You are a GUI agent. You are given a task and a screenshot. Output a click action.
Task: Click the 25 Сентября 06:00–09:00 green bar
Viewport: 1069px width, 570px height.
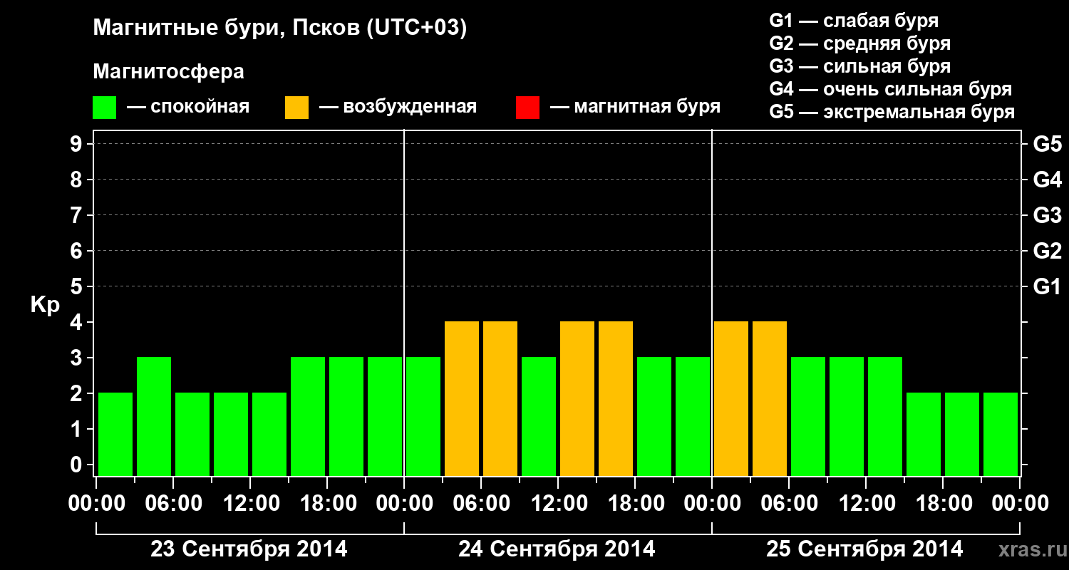pos(808,416)
